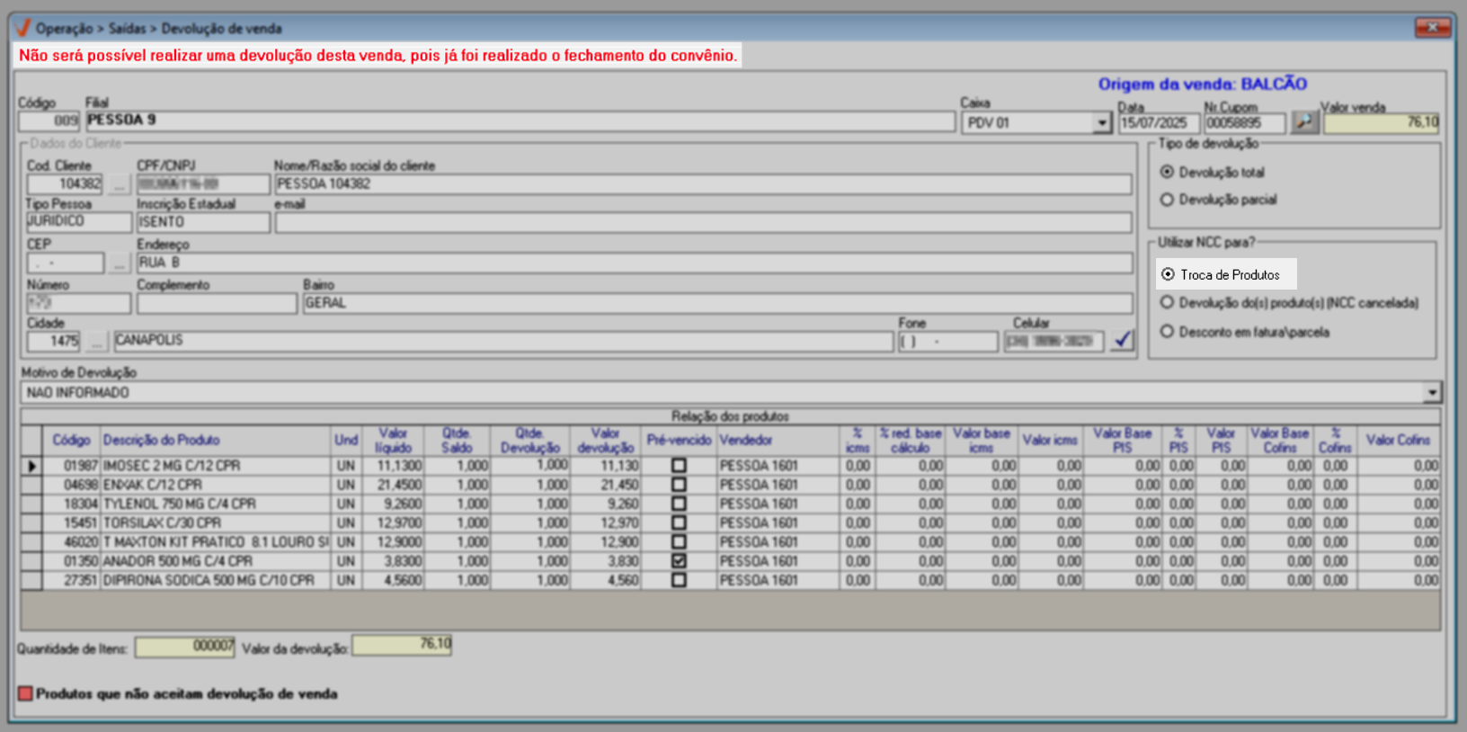Image resolution: width=1467 pixels, height=732 pixels.
Task: Open the Cod. Cliente lookup ellipsis button
Action: coord(119,184)
